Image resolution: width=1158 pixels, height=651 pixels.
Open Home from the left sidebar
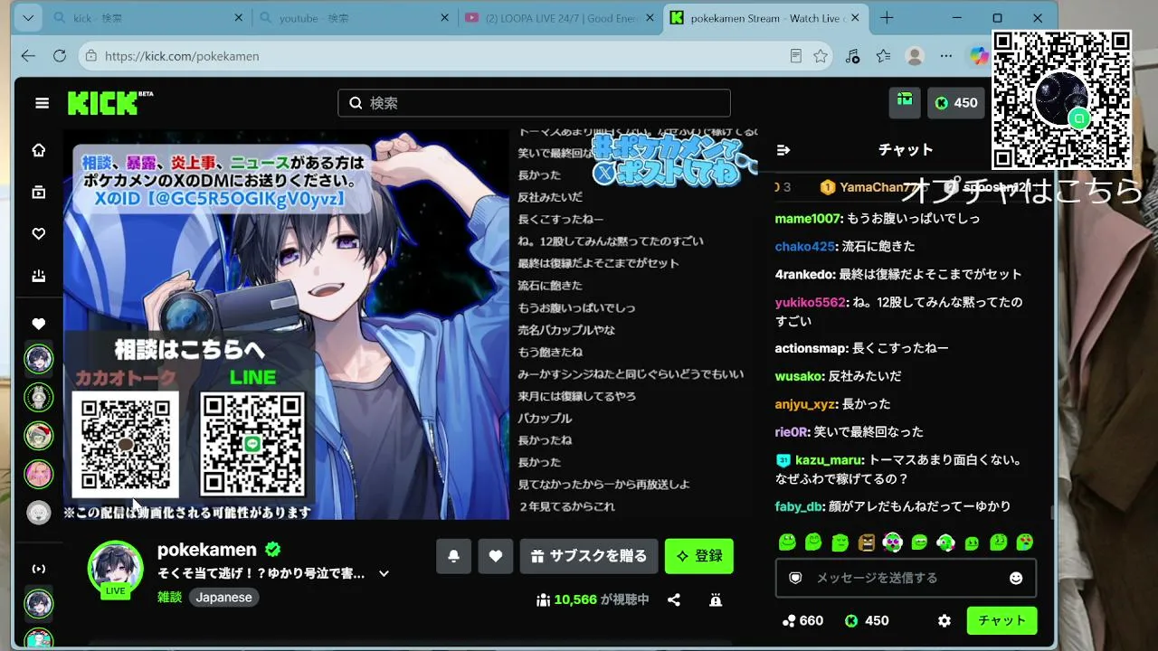tap(39, 150)
